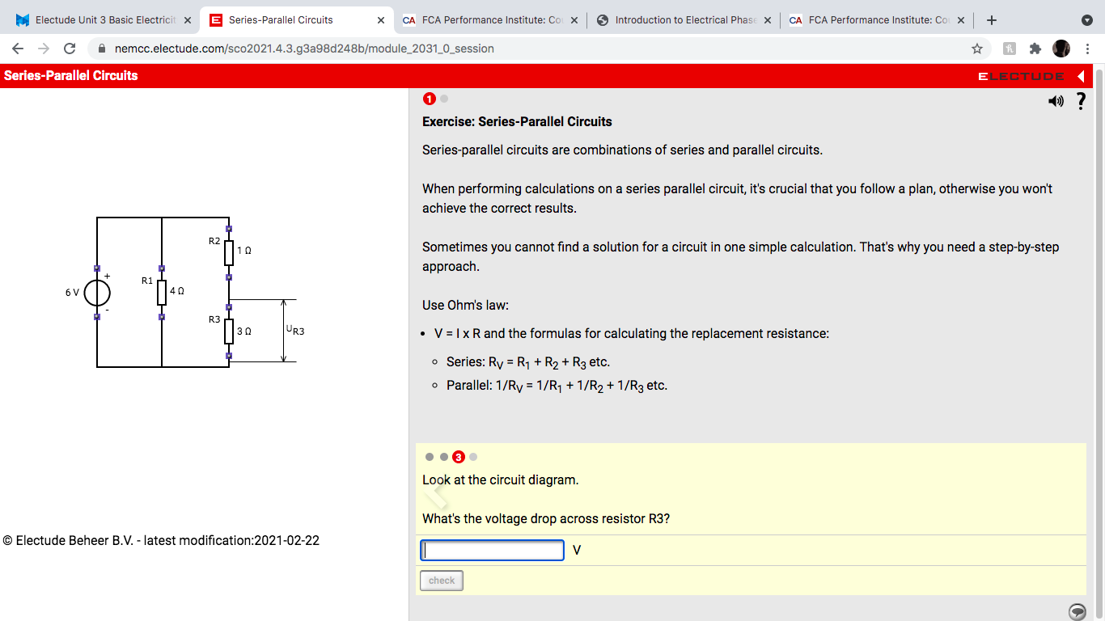Collapse panel using the white arrow by Electude logo
This screenshot has height=621, width=1105.
click(x=1082, y=76)
